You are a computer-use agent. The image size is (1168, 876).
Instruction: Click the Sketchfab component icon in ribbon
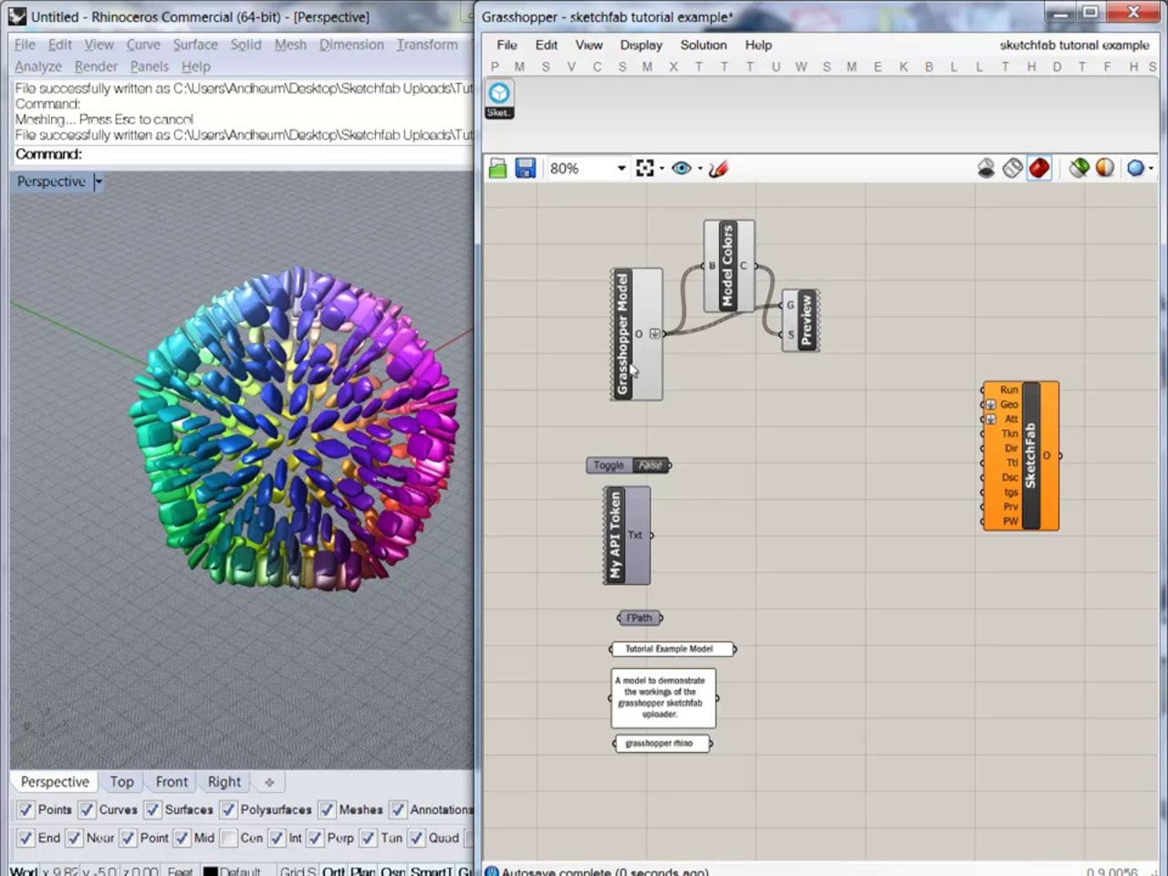(499, 94)
